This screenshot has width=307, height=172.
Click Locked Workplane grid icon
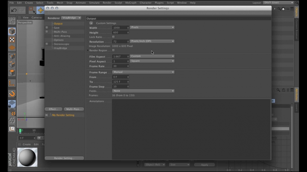coord(12,104)
